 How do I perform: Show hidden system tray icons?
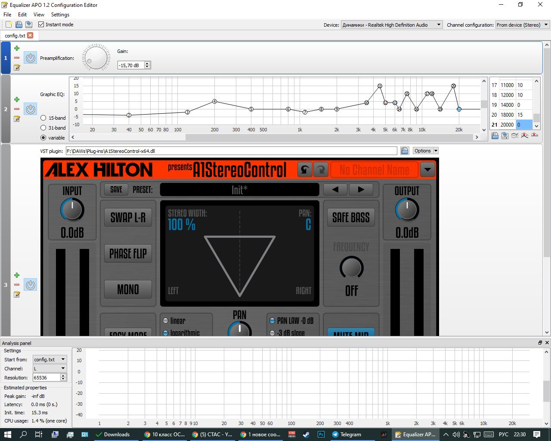click(x=446, y=435)
